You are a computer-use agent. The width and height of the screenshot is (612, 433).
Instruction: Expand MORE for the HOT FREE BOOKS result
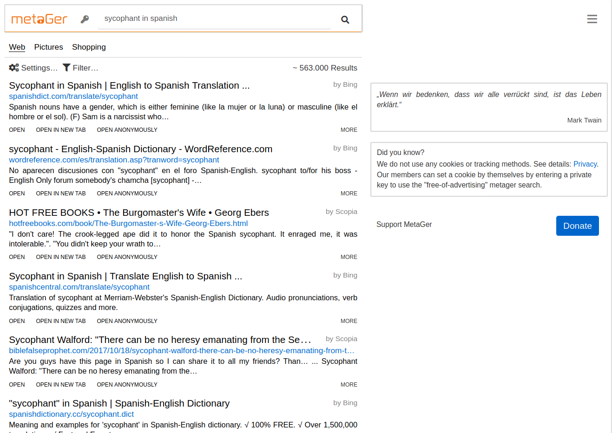point(349,257)
